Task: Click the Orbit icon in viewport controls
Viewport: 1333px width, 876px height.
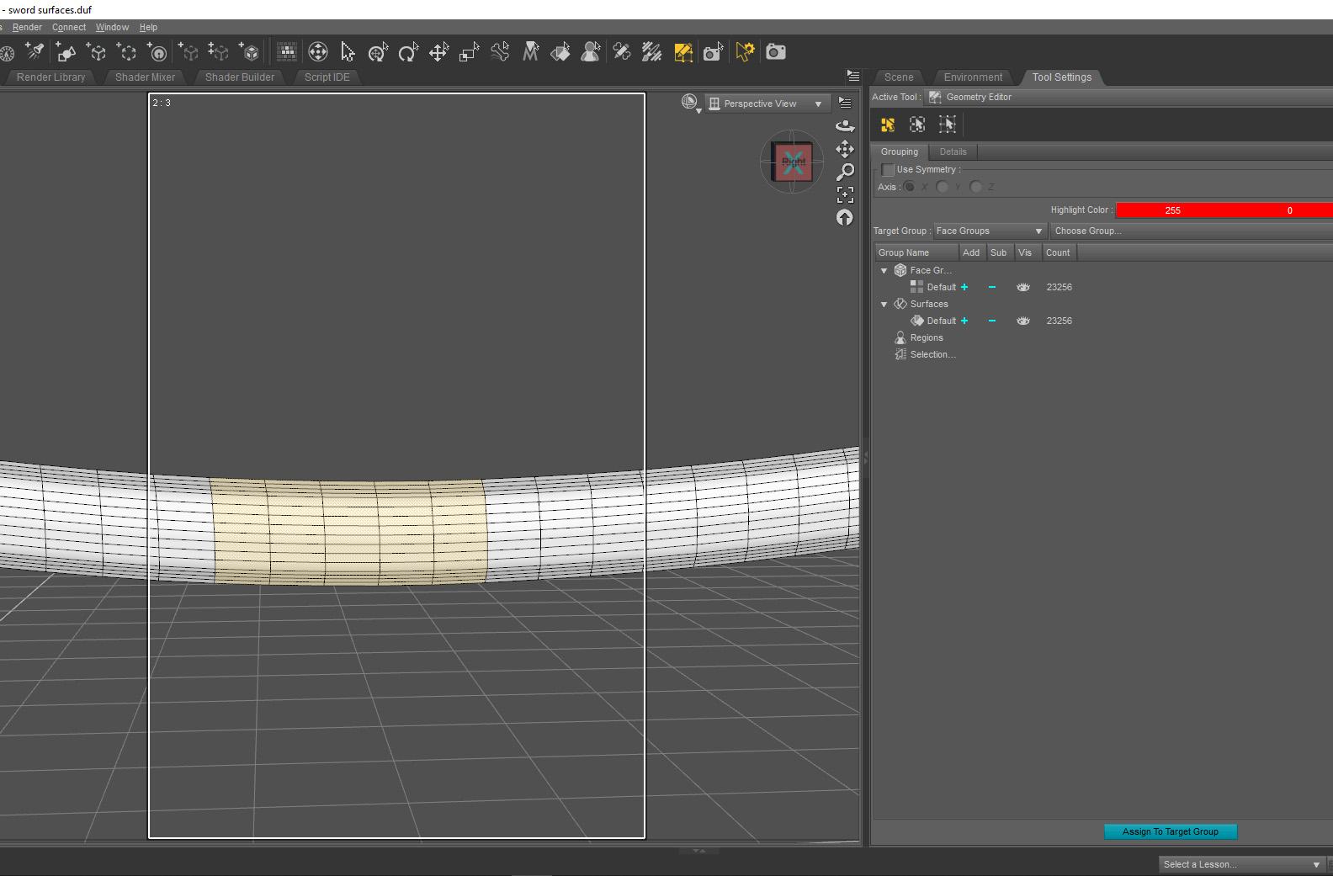Action: [845, 126]
